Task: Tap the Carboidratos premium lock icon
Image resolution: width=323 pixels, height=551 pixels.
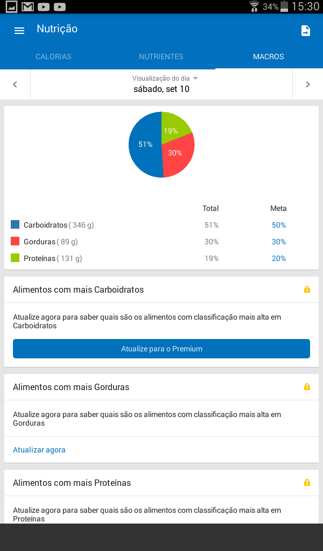Action: tap(307, 289)
